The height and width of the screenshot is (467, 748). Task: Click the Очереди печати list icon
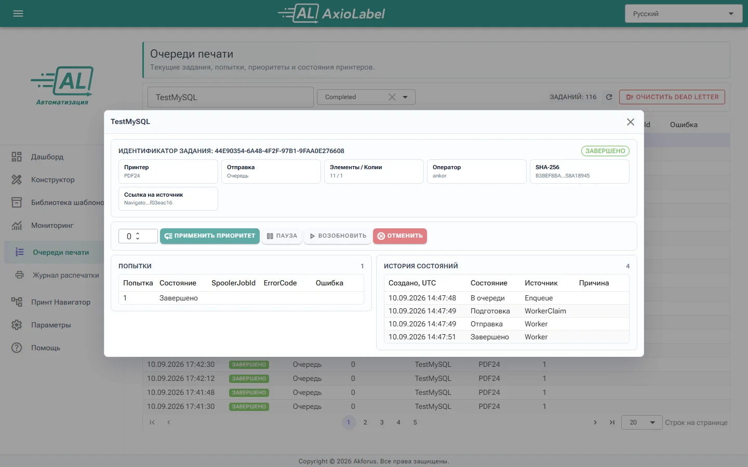(x=20, y=252)
